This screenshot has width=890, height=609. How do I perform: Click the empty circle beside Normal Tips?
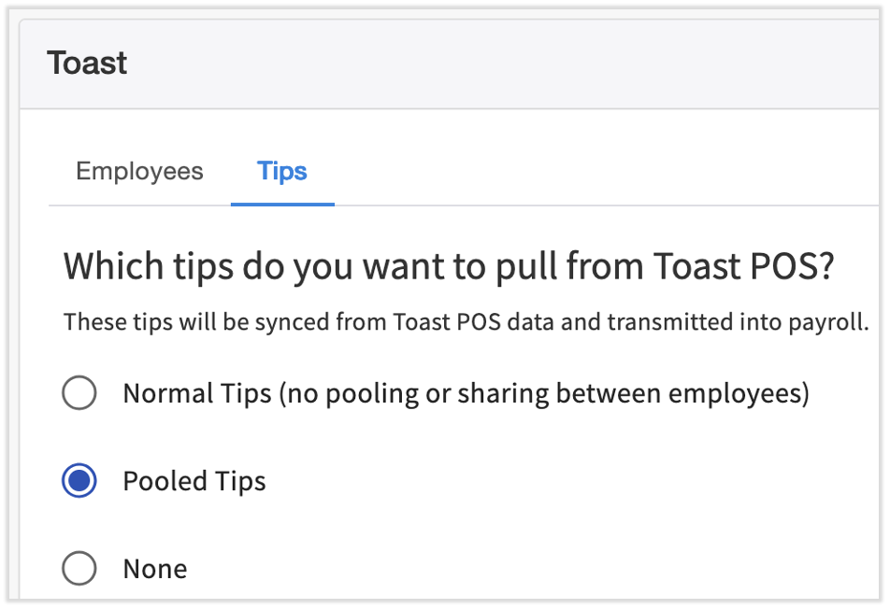tap(79, 393)
